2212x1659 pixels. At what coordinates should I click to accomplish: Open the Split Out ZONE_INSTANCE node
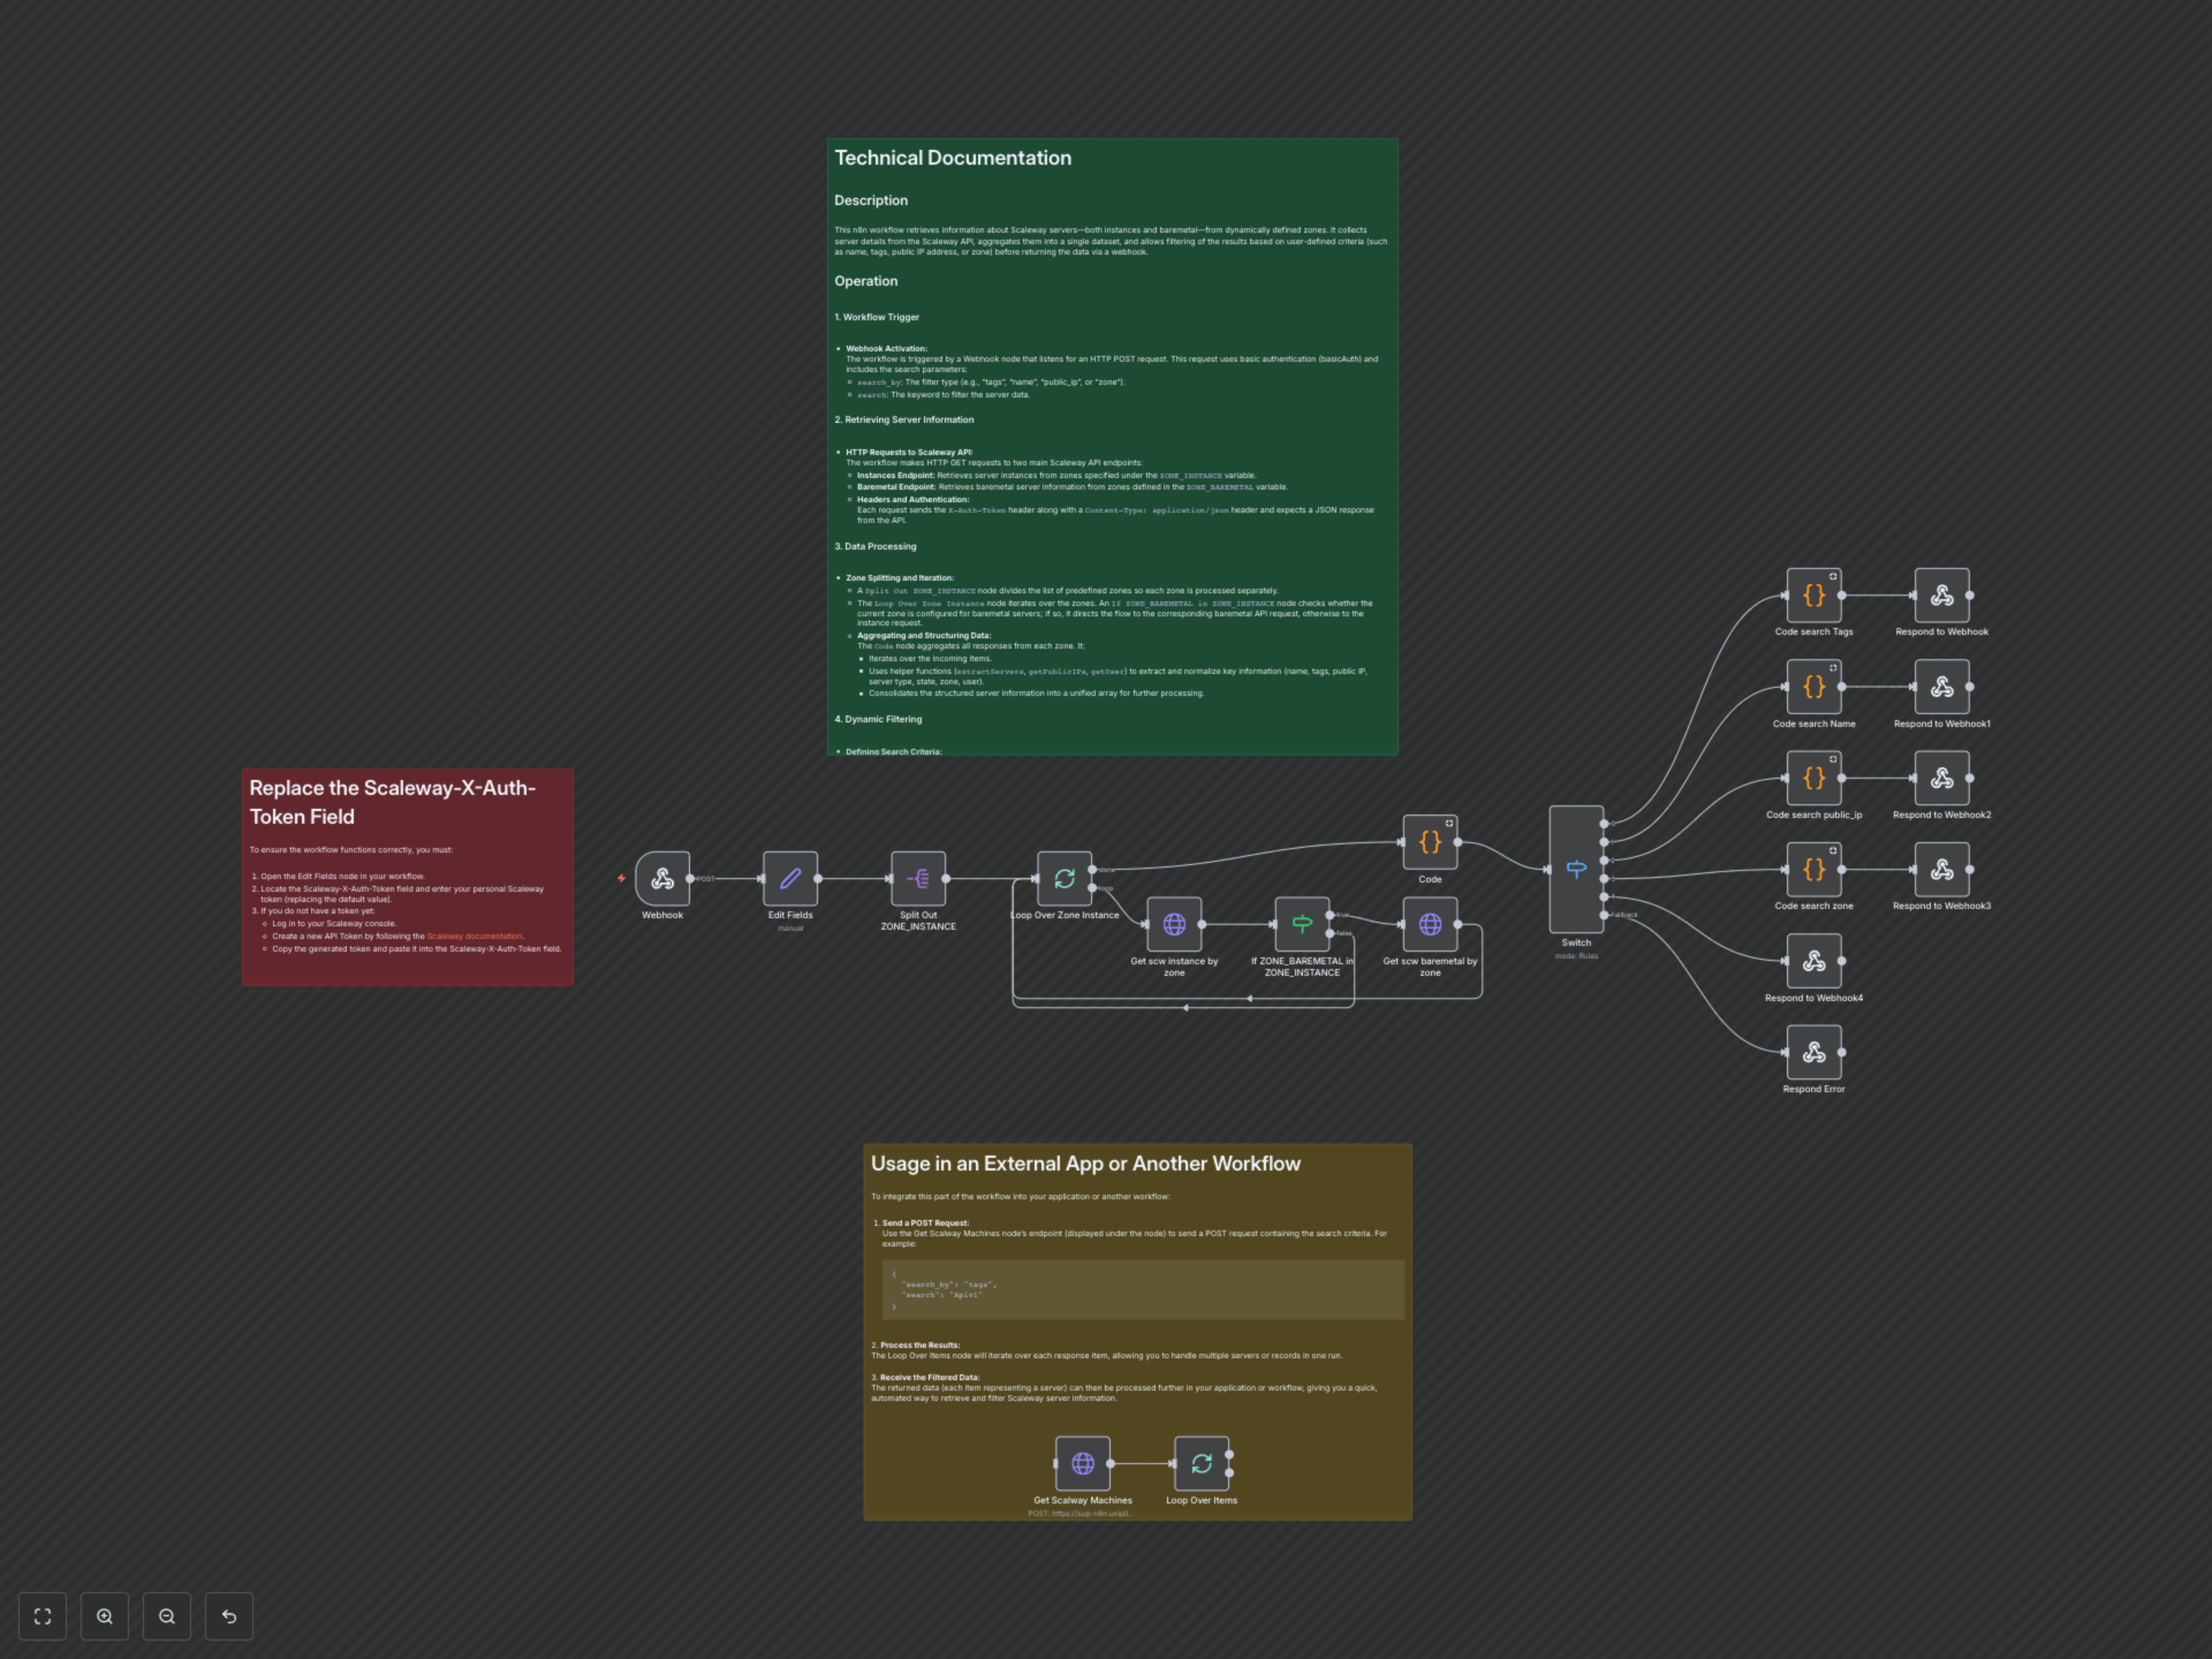918,878
